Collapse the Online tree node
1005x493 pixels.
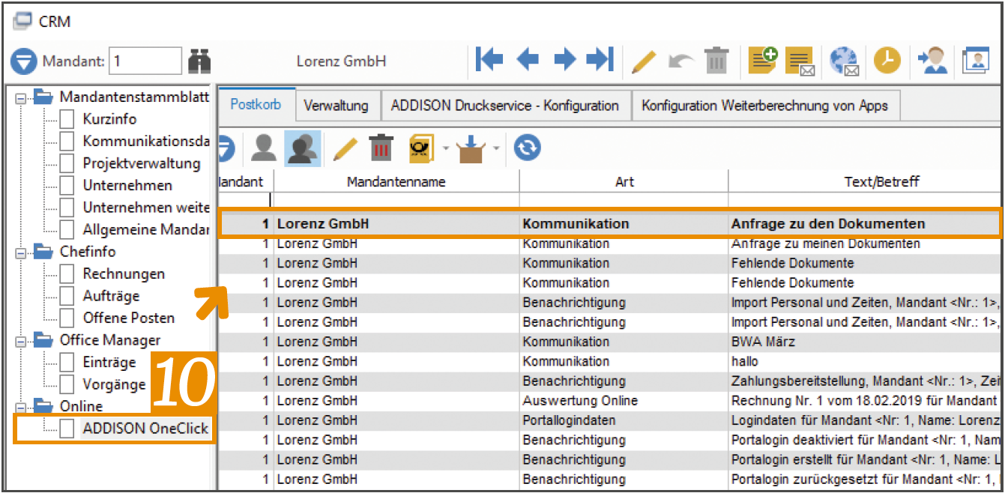20,408
